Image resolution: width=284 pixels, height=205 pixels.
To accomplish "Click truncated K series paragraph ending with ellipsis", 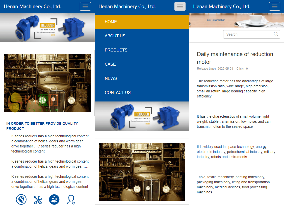I will [x=51, y=164].
